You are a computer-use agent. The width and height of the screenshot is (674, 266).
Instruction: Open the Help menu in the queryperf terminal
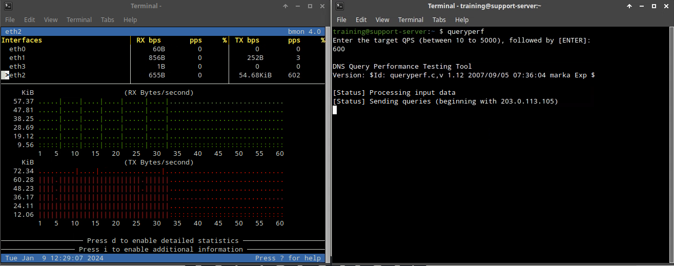tap(462, 19)
